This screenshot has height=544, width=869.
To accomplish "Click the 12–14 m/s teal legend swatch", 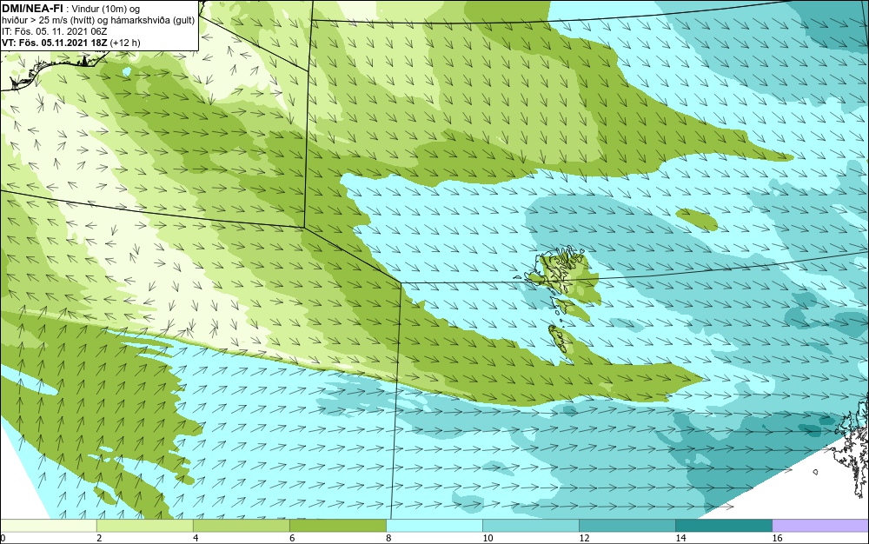I will click(627, 525).
